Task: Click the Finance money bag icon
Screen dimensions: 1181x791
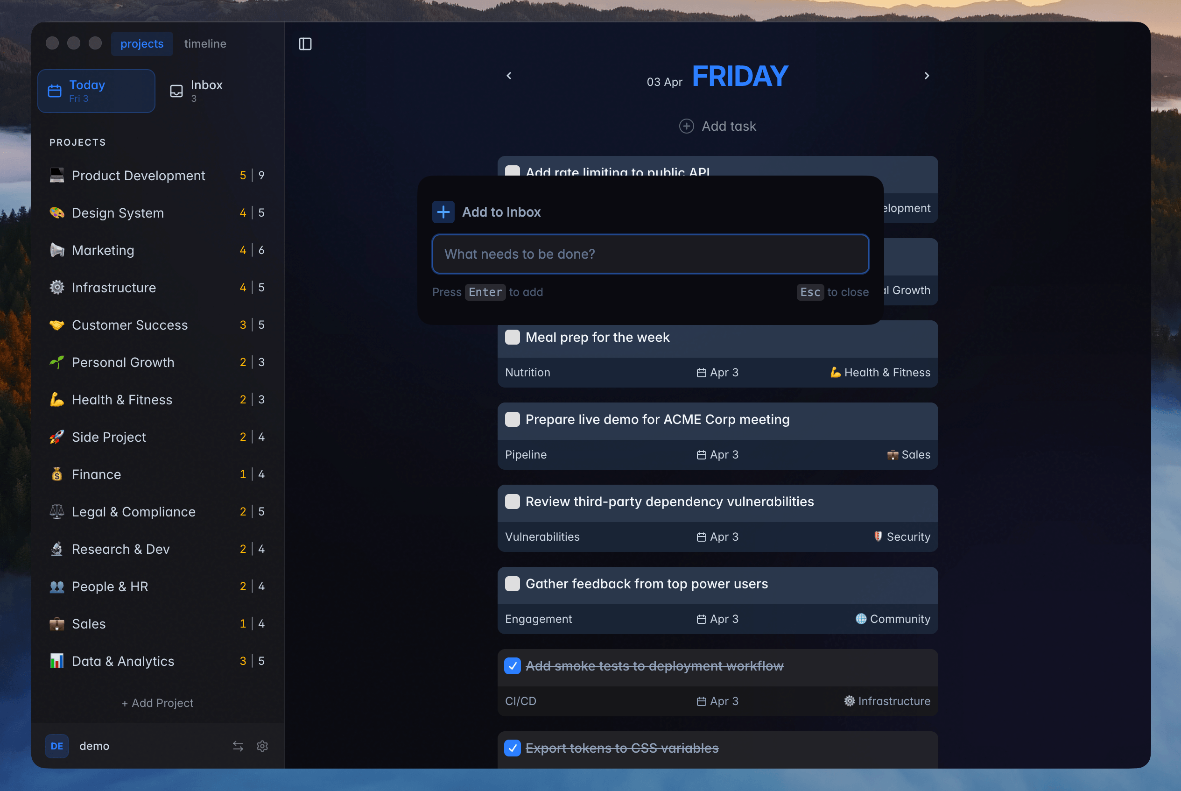Action: pyautogui.click(x=57, y=474)
